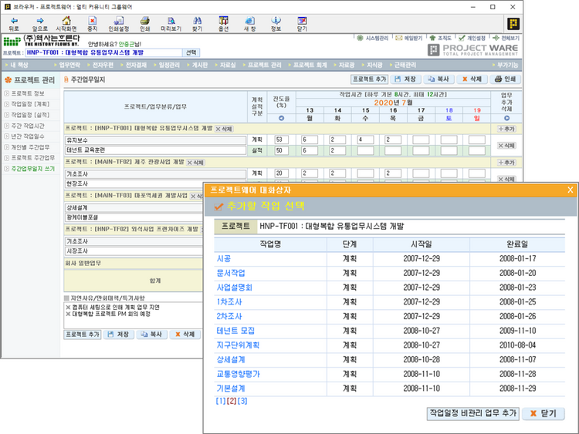Open the 게시판 menu
The image size is (579, 434).
pyautogui.click(x=200, y=65)
